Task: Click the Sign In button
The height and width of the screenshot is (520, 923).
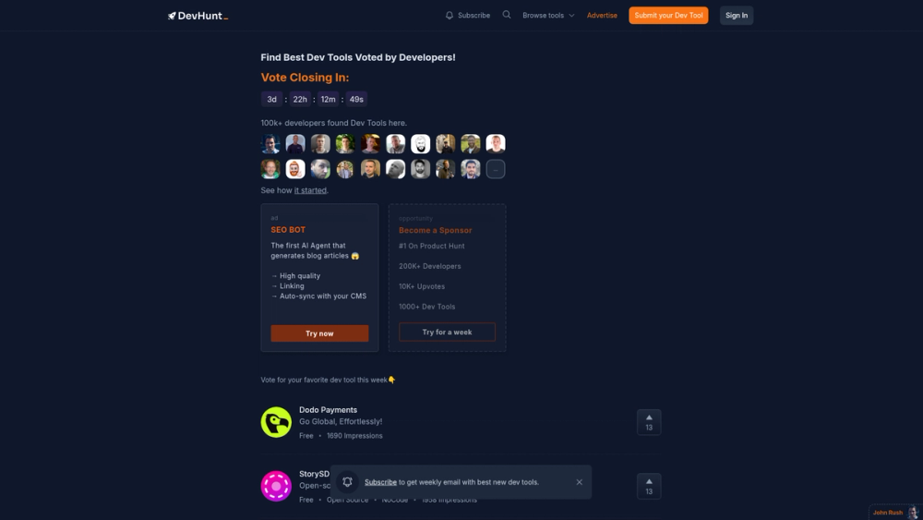Action: click(737, 16)
